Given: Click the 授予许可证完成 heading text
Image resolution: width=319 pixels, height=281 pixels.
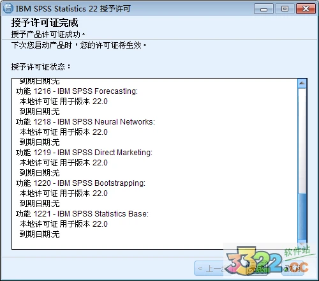Looking at the screenshot, I should 45,22.
